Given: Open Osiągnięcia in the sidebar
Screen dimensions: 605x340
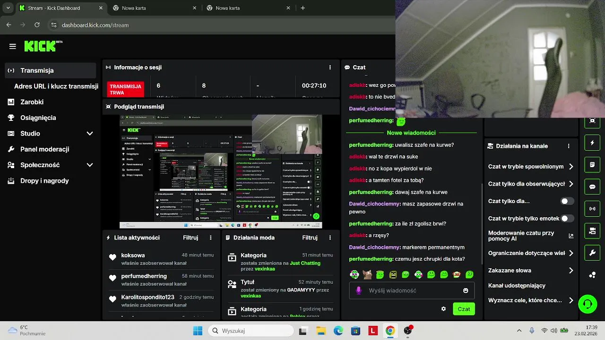Looking at the screenshot, I should pos(38,118).
